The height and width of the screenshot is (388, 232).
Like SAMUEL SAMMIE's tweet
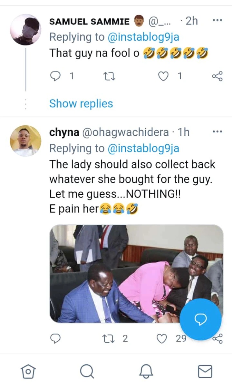click(x=164, y=76)
